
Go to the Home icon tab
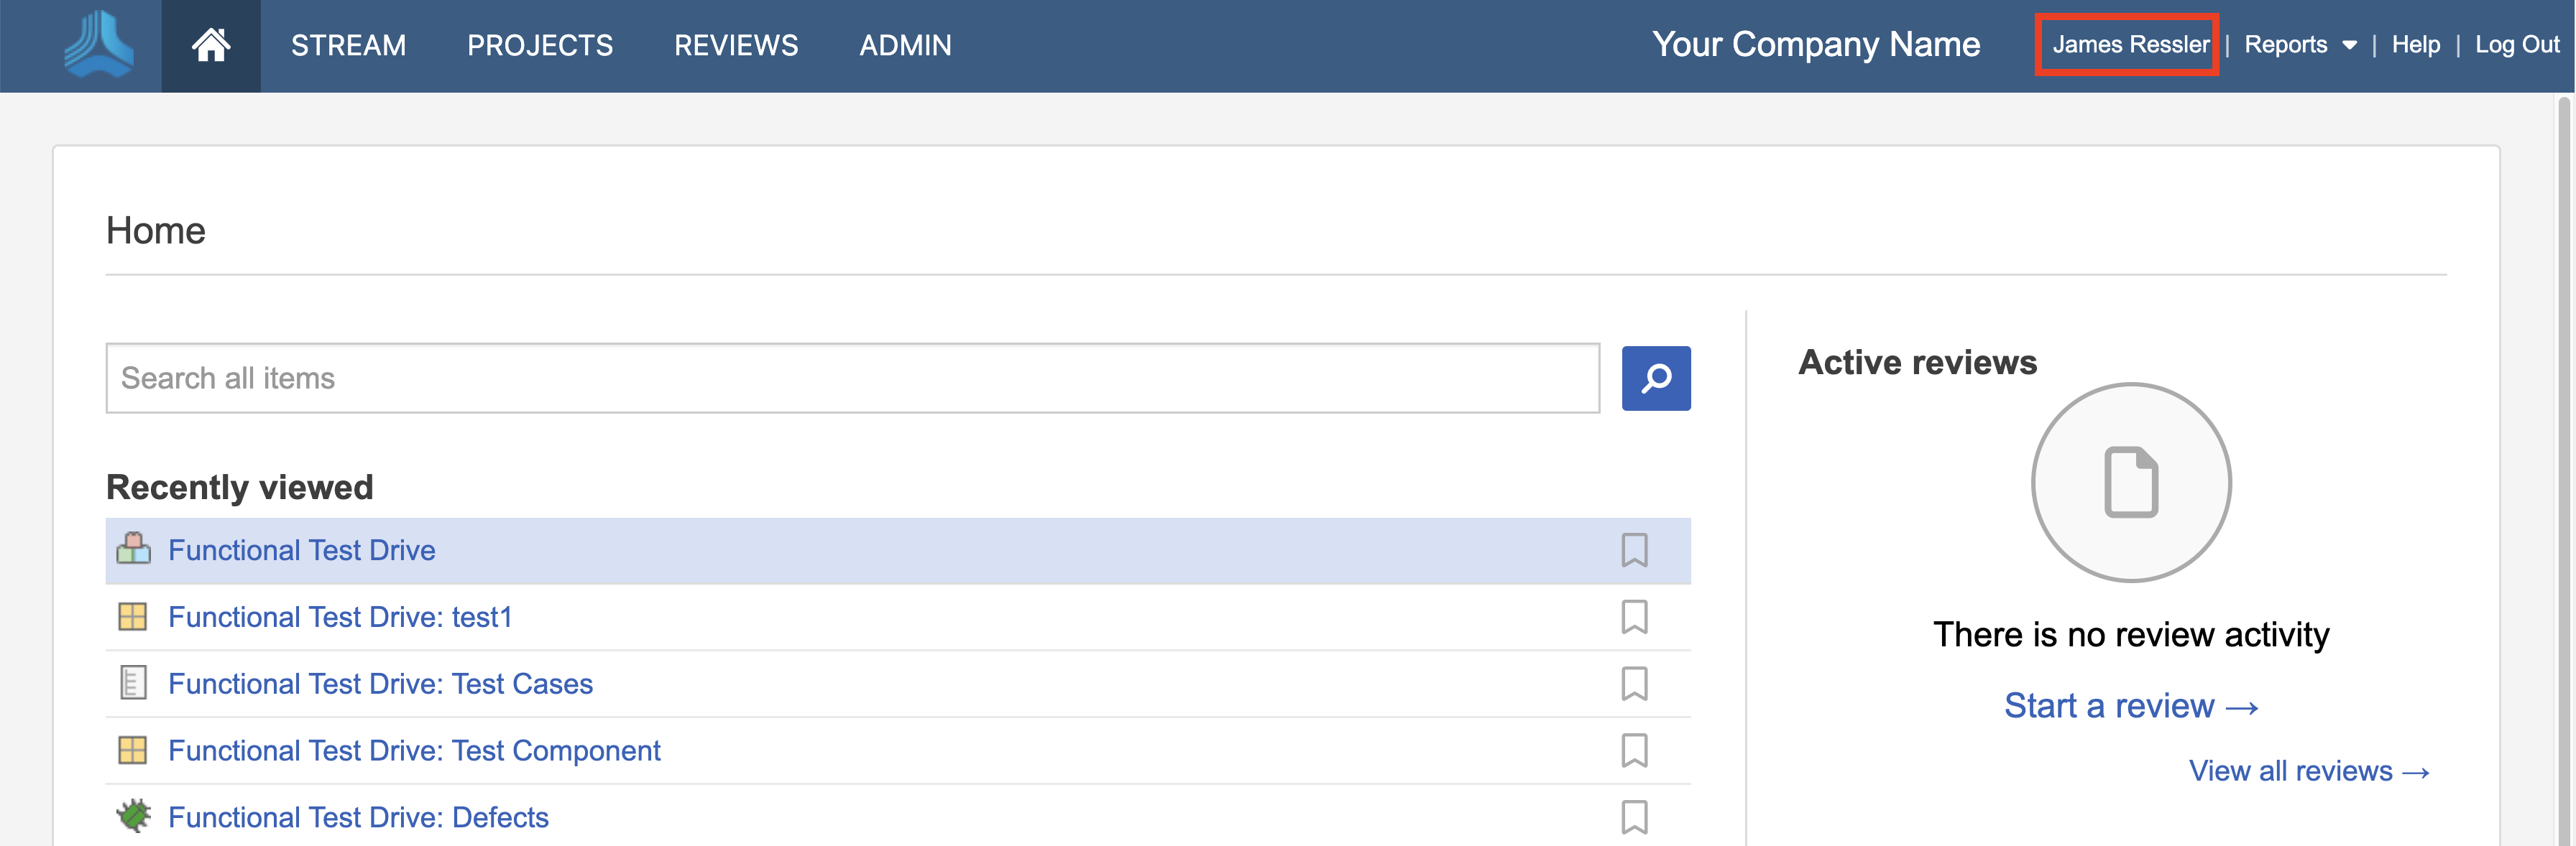(211, 46)
